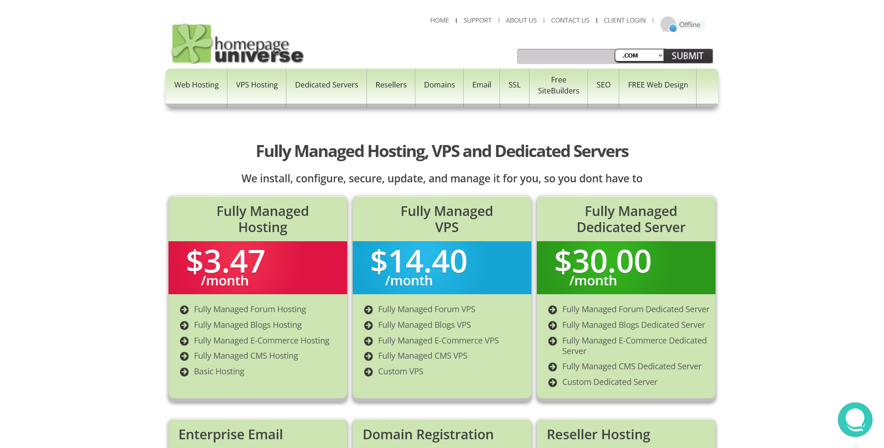Click the blue $14.40/month price banner
Screen dimensions: 884x448
click(442, 268)
